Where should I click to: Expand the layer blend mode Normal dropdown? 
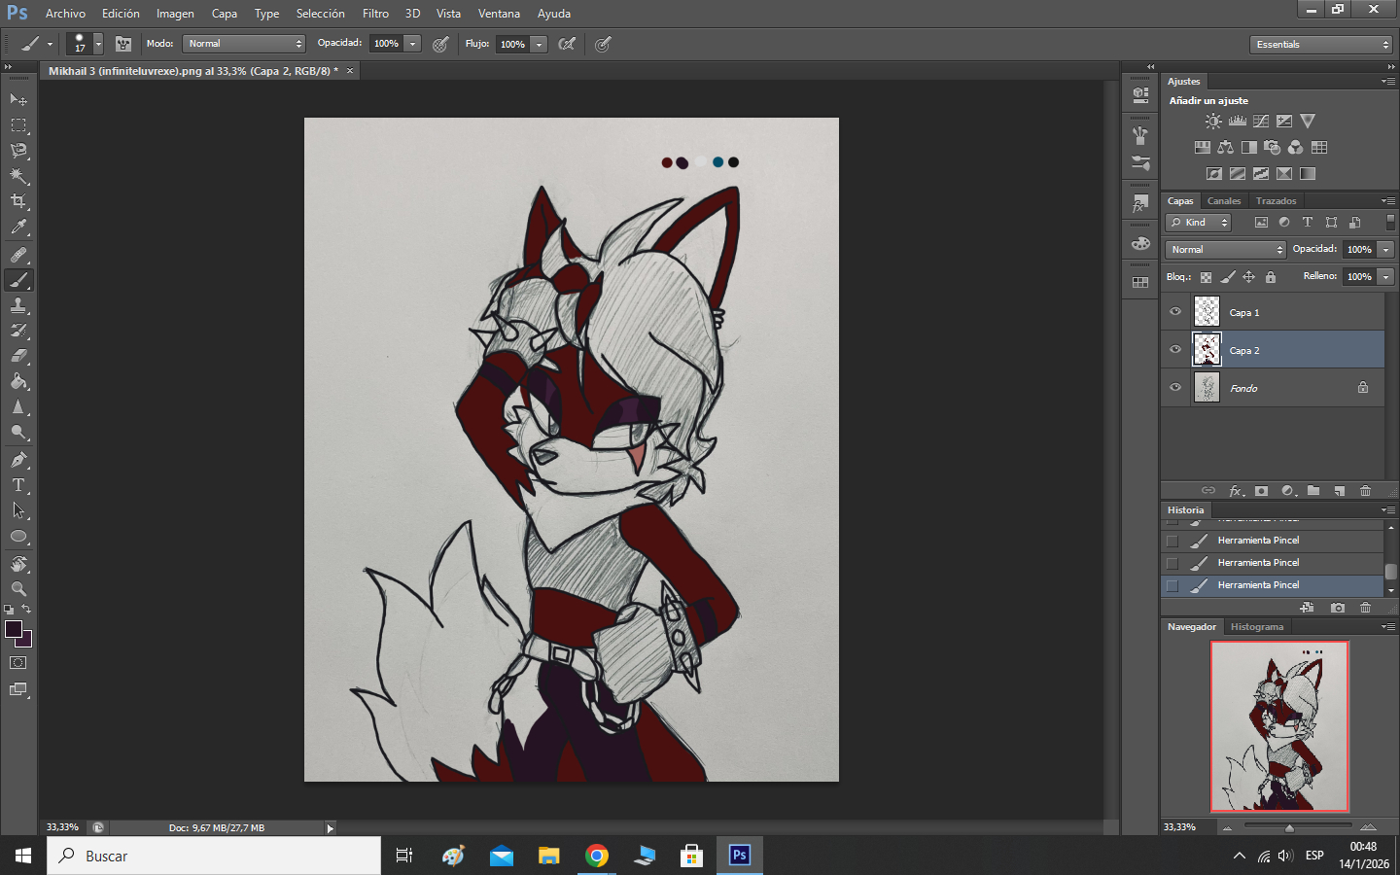click(x=1225, y=250)
